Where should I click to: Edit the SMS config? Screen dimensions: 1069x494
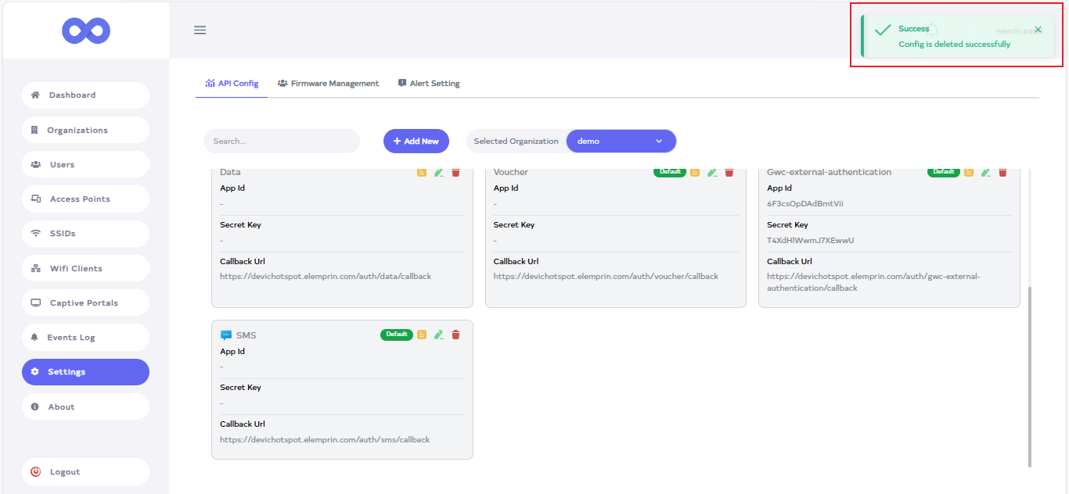pos(439,335)
